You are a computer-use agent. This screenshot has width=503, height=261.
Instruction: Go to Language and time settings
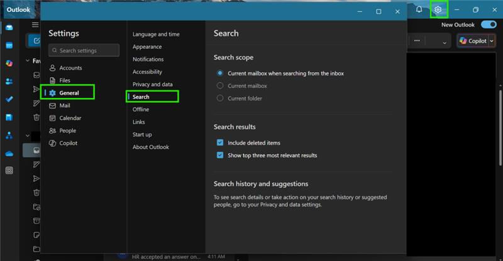coord(156,35)
